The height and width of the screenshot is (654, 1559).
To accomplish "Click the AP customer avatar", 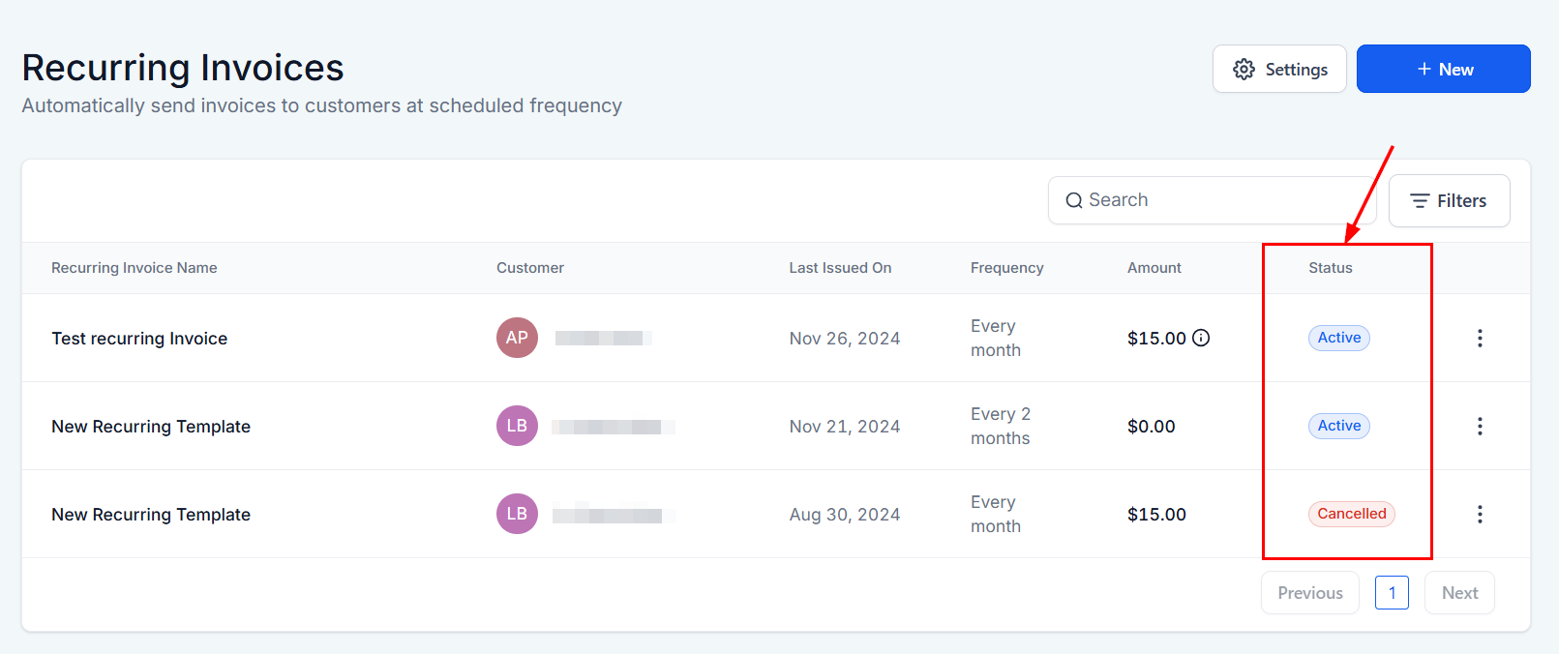I will tap(517, 338).
